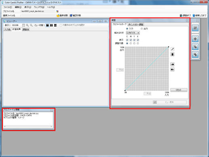Click the 調整終了 finish adjustment button
Viewport: 209px width, 157px height.
tap(185, 15)
